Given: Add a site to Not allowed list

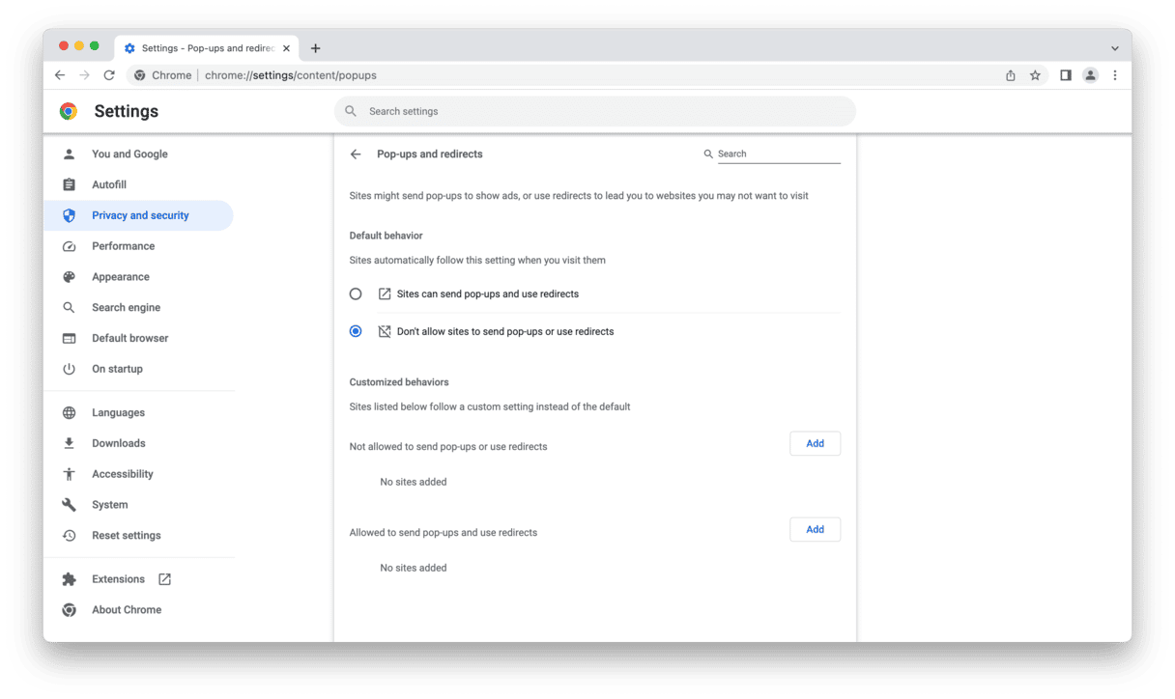Looking at the screenshot, I should 815,443.
